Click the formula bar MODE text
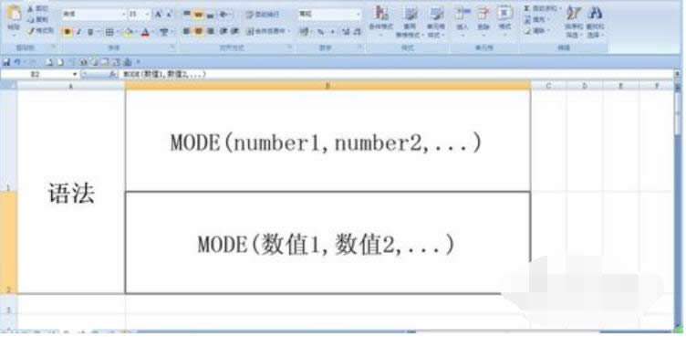 pos(164,75)
